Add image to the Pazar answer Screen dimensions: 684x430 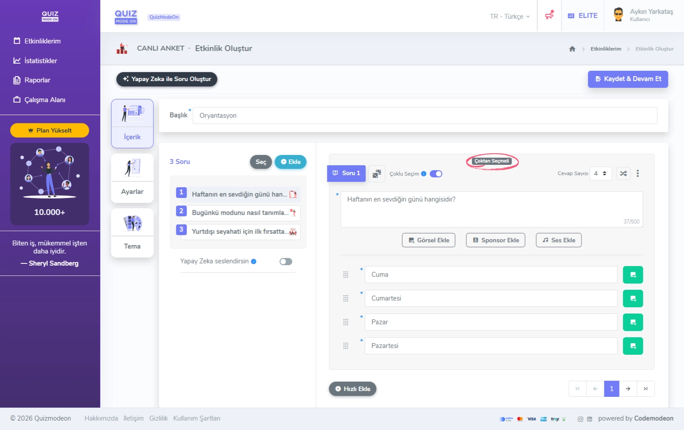pos(633,322)
